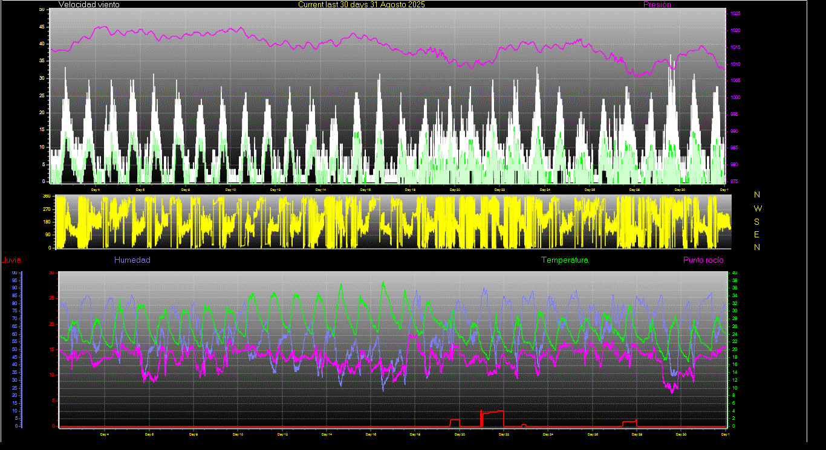Click '975' on the pressure axis
826x450 pixels.
[x=735, y=181]
